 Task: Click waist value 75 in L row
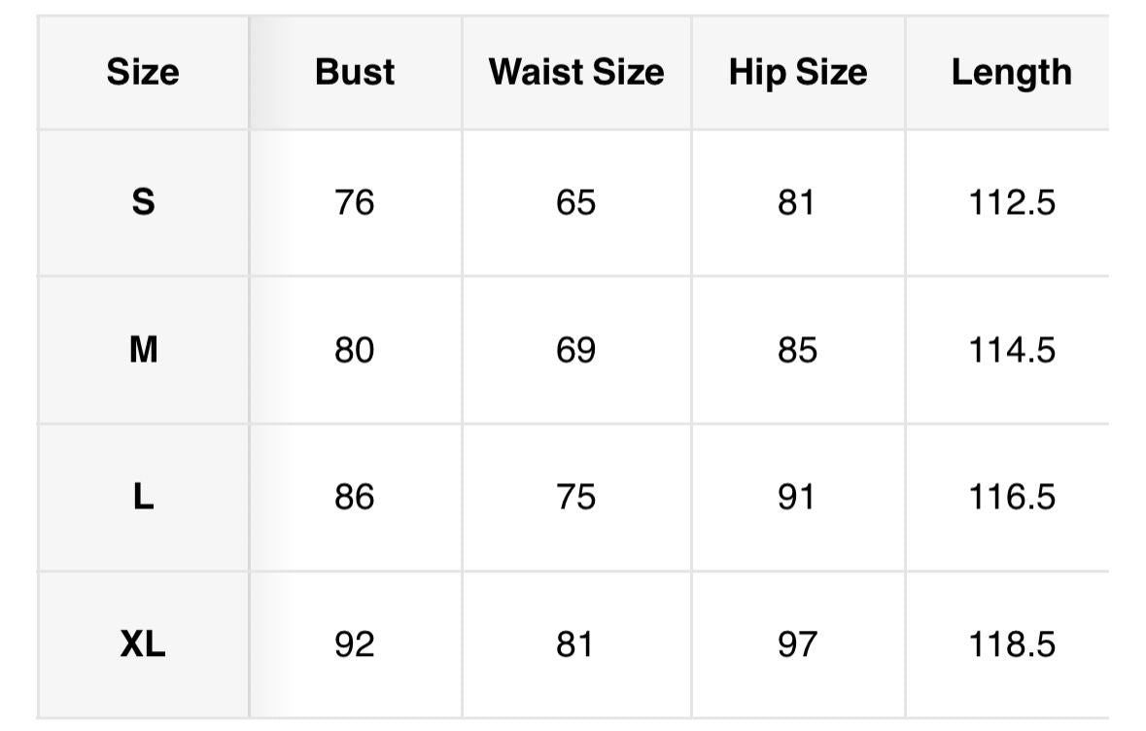point(575,498)
